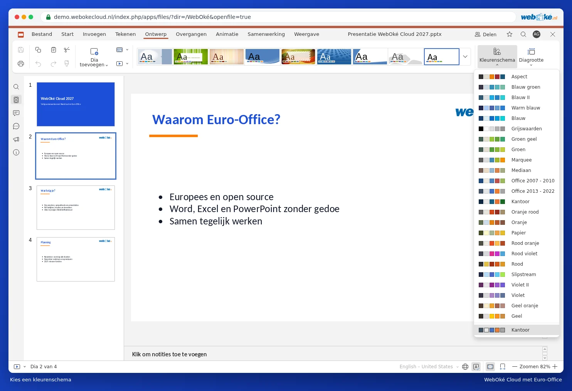Viewport: 572px width, 391px height.
Task: Click the Delen share button
Action: tap(486, 34)
